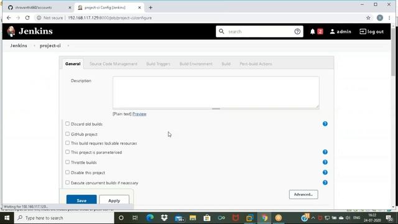Open the Chrome three-dot menu
The width and height of the screenshot is (398, 224).
(389, 18)
